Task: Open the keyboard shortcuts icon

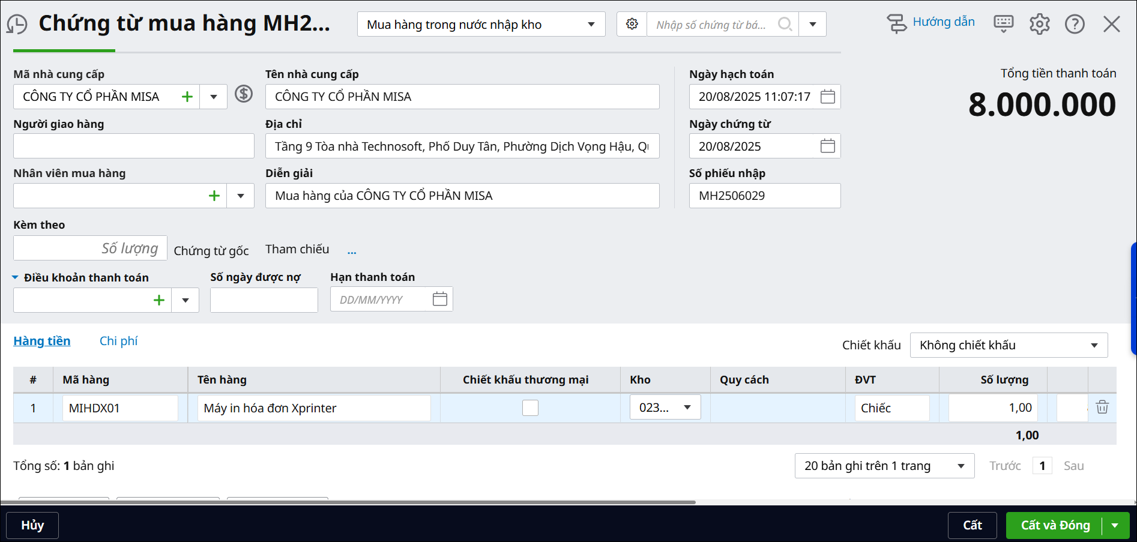Action: pos(1003,24)
